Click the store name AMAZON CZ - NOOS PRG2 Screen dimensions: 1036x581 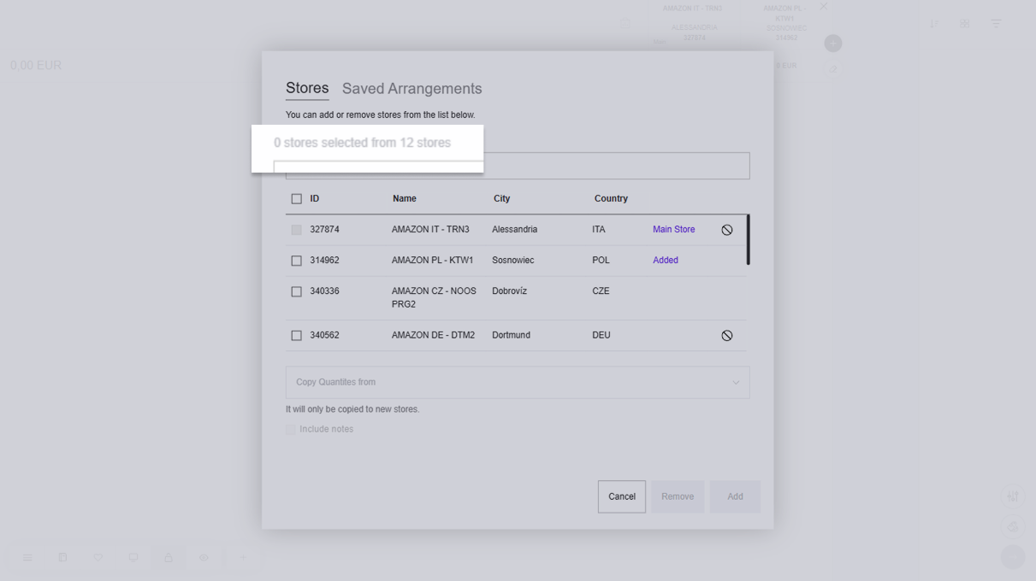(434, 298)
